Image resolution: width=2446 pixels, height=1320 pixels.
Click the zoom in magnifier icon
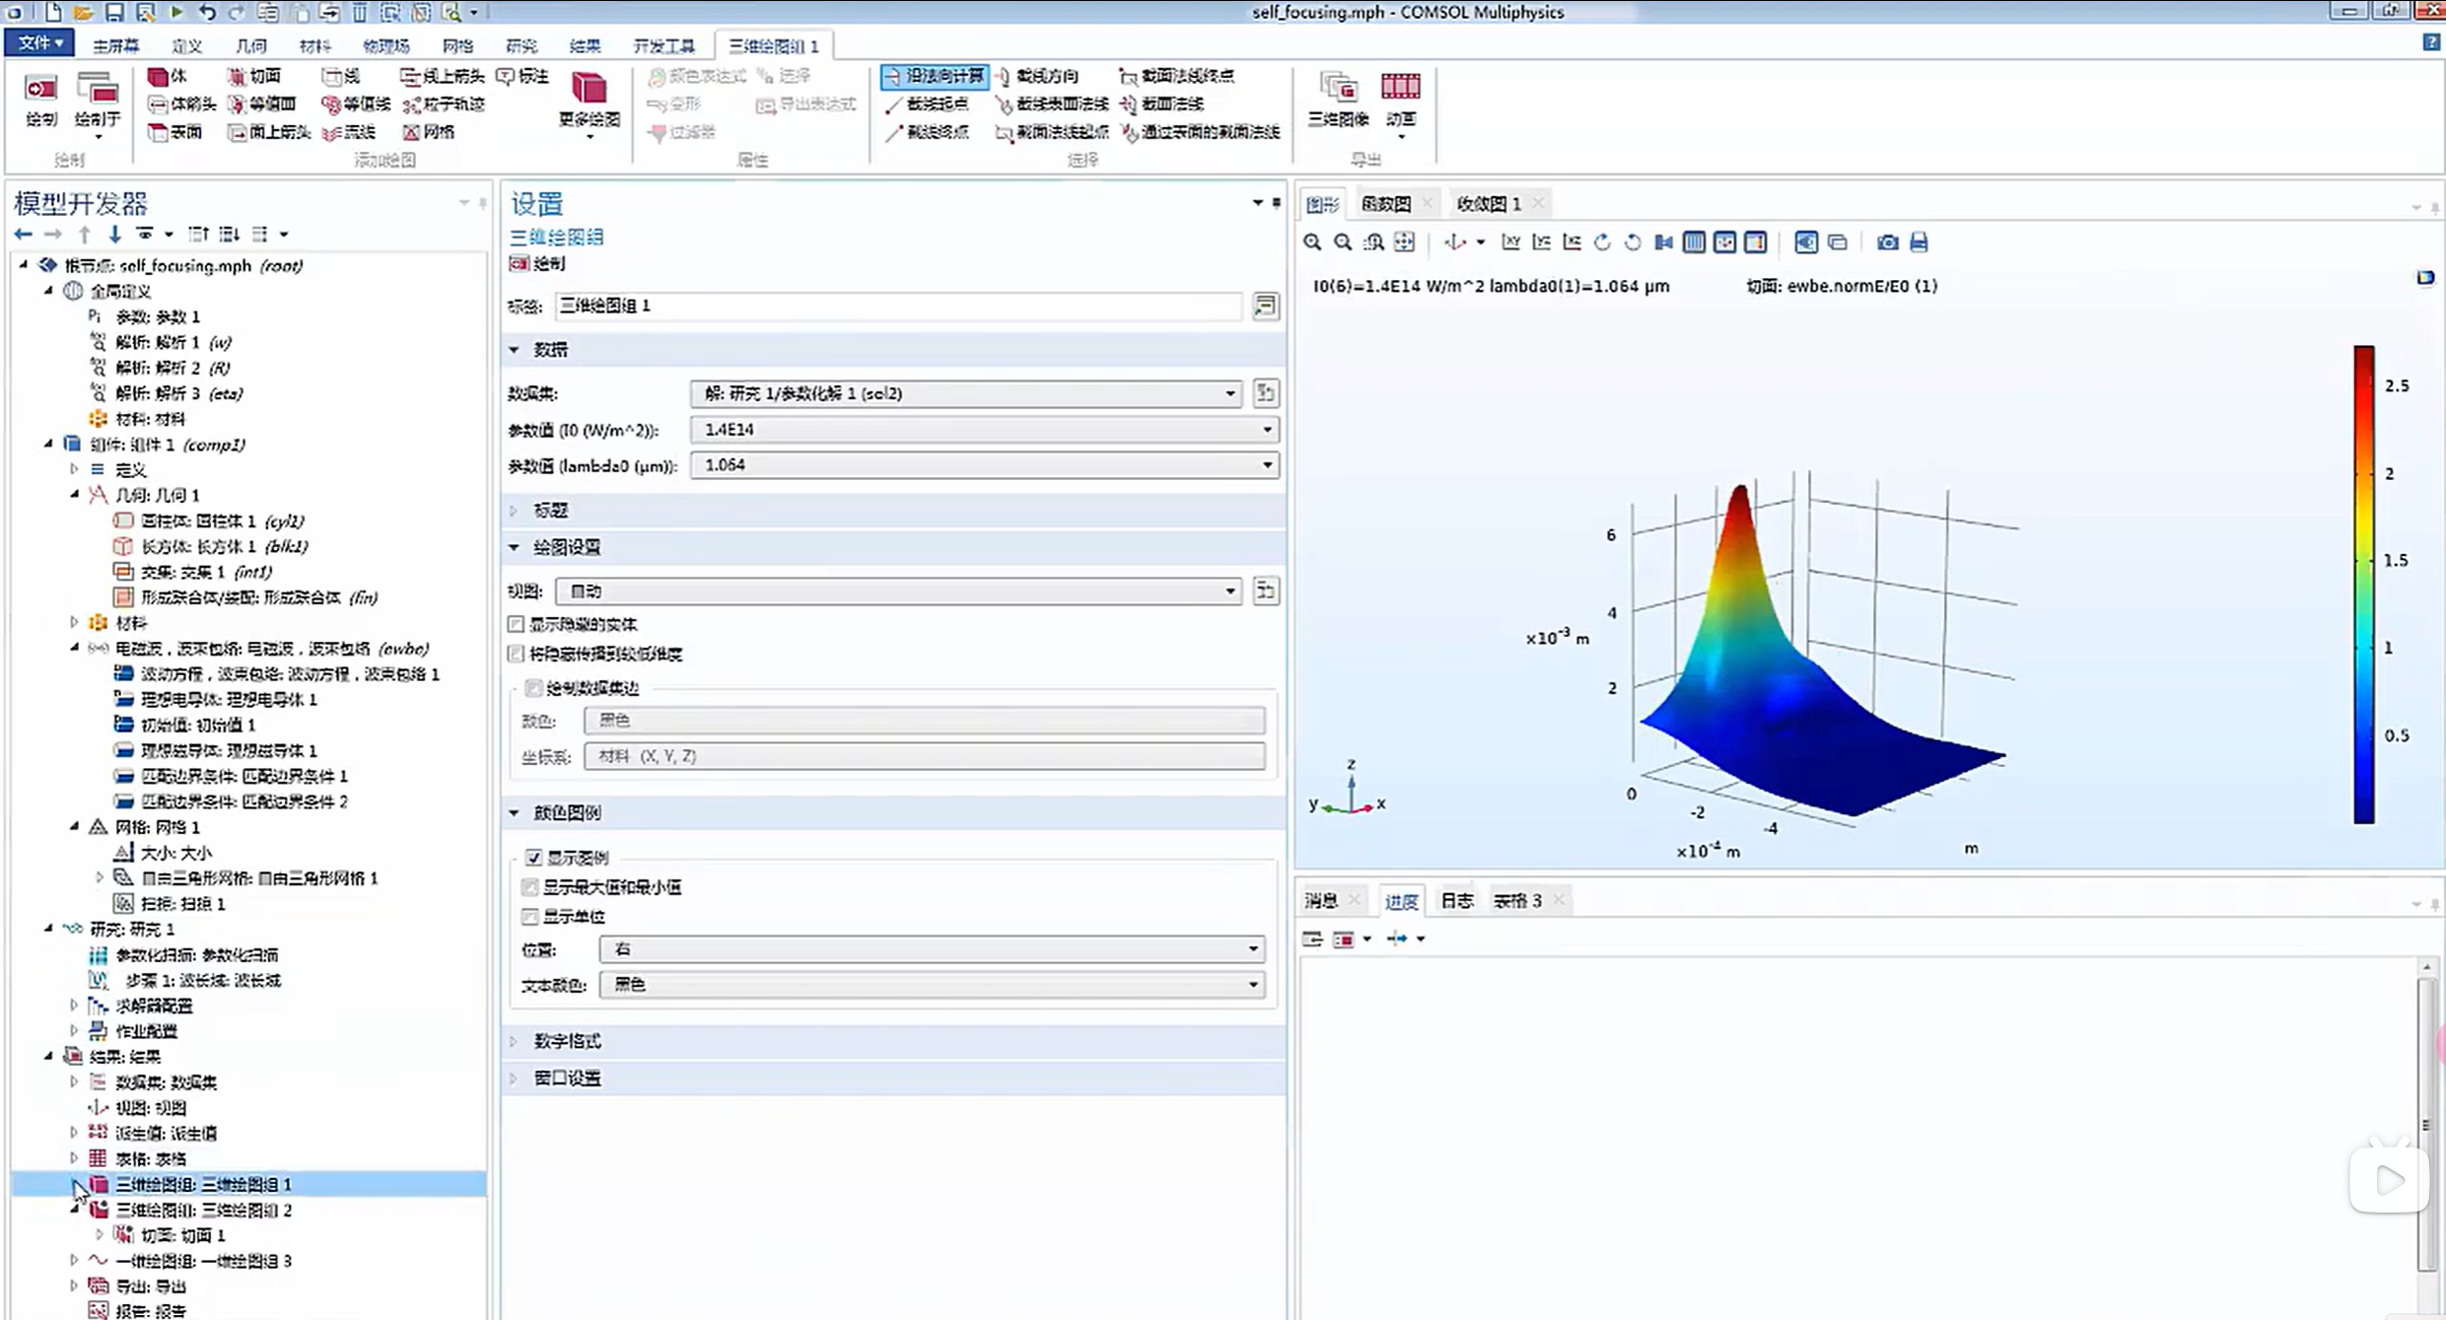tap(1312, 243)
